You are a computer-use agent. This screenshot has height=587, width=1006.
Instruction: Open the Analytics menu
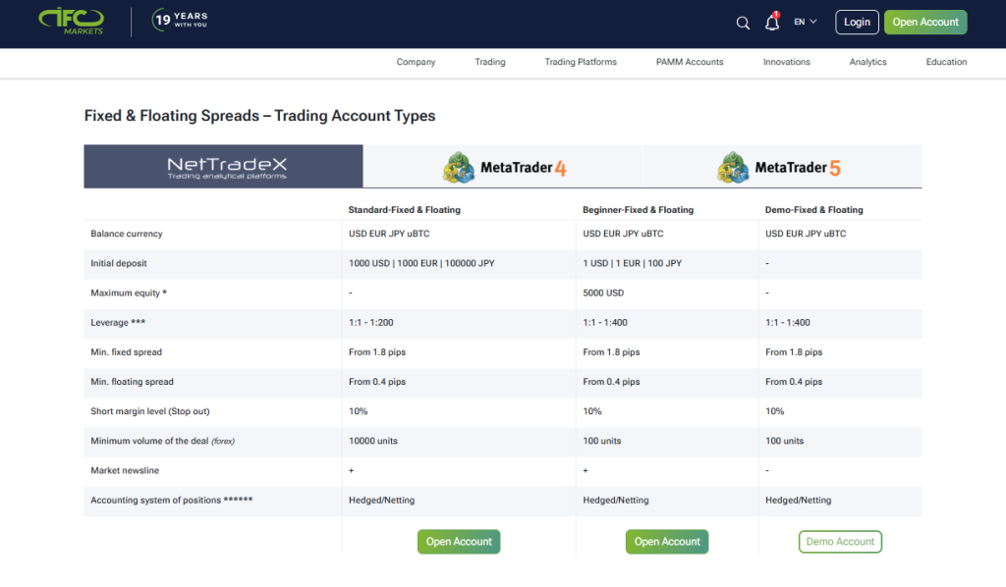(867, 61)
